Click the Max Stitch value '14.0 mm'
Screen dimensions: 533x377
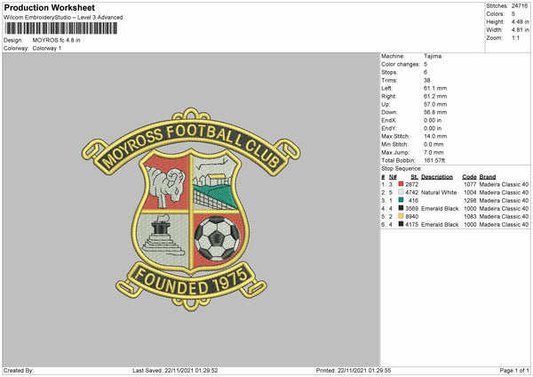coord(435,136)
